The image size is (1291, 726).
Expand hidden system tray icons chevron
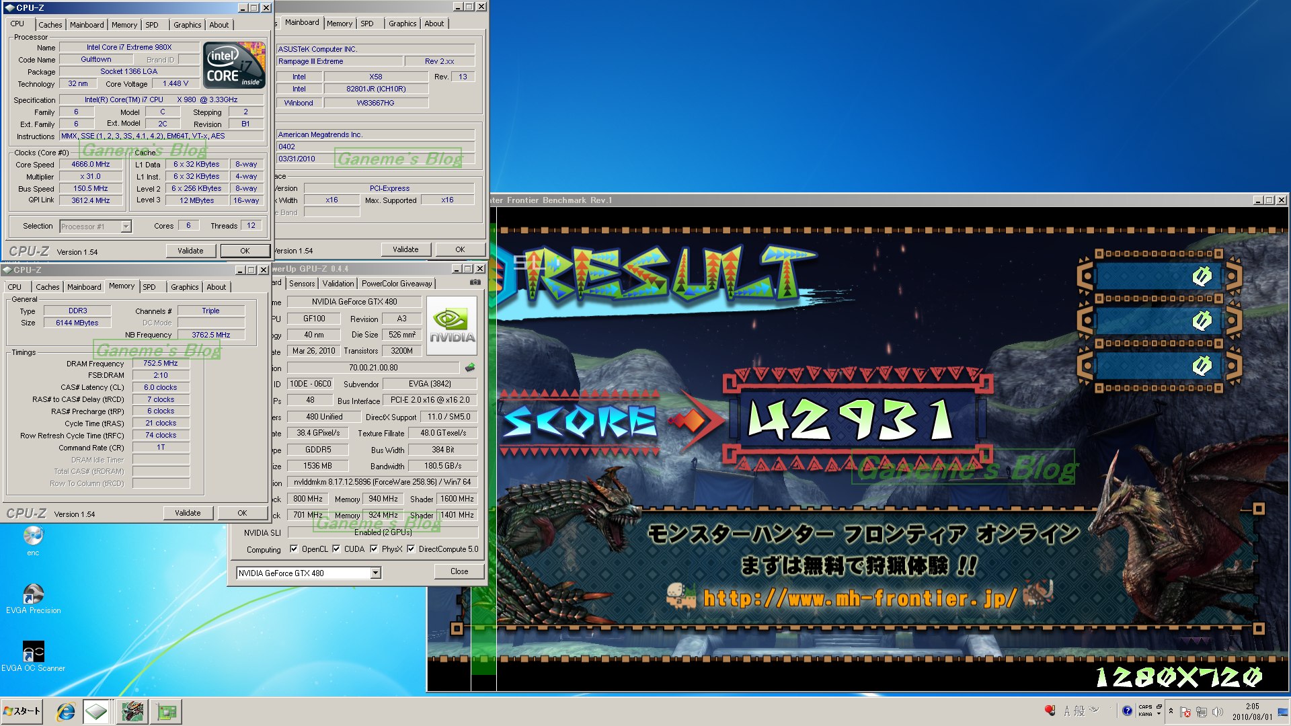point(1171,711)
